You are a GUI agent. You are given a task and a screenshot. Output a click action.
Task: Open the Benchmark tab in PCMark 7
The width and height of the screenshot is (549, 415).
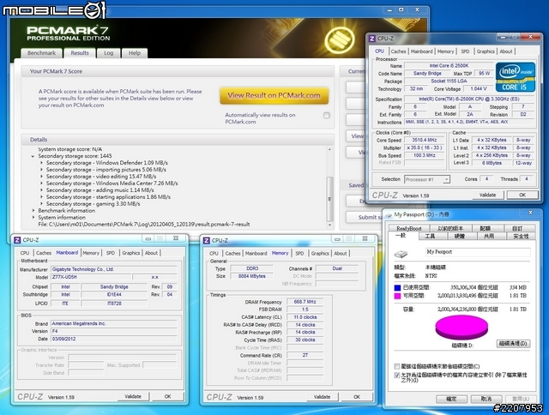click(x=42, y=53)
